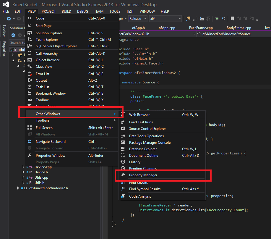Switch to the ofApp.h tab
Screen dimensions: 271x239
138,28
